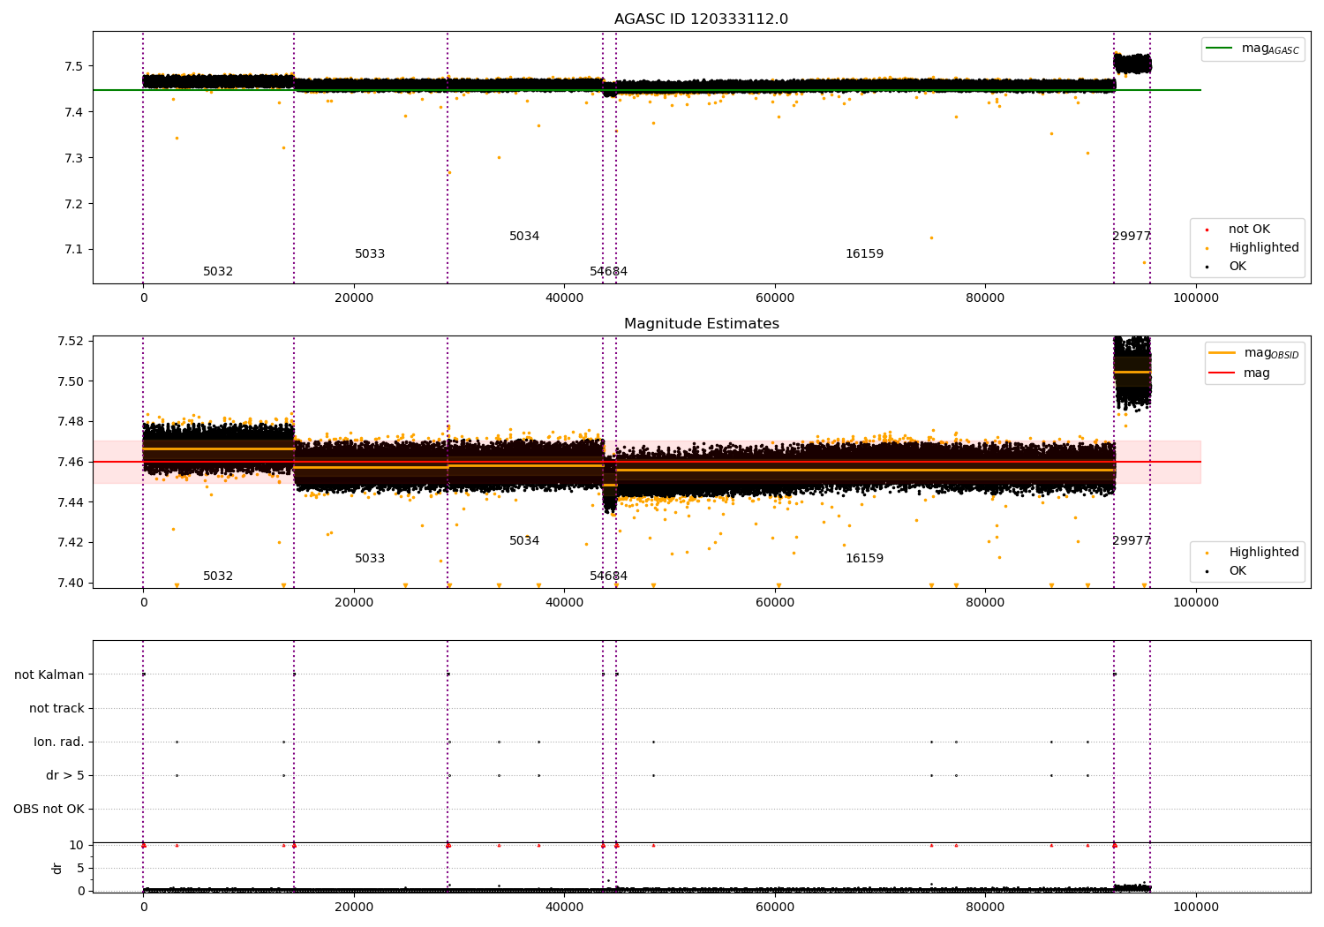Click the 5 tick on dr axis
The height and width of the screenshot is (927, 1324).
[80, 869]
